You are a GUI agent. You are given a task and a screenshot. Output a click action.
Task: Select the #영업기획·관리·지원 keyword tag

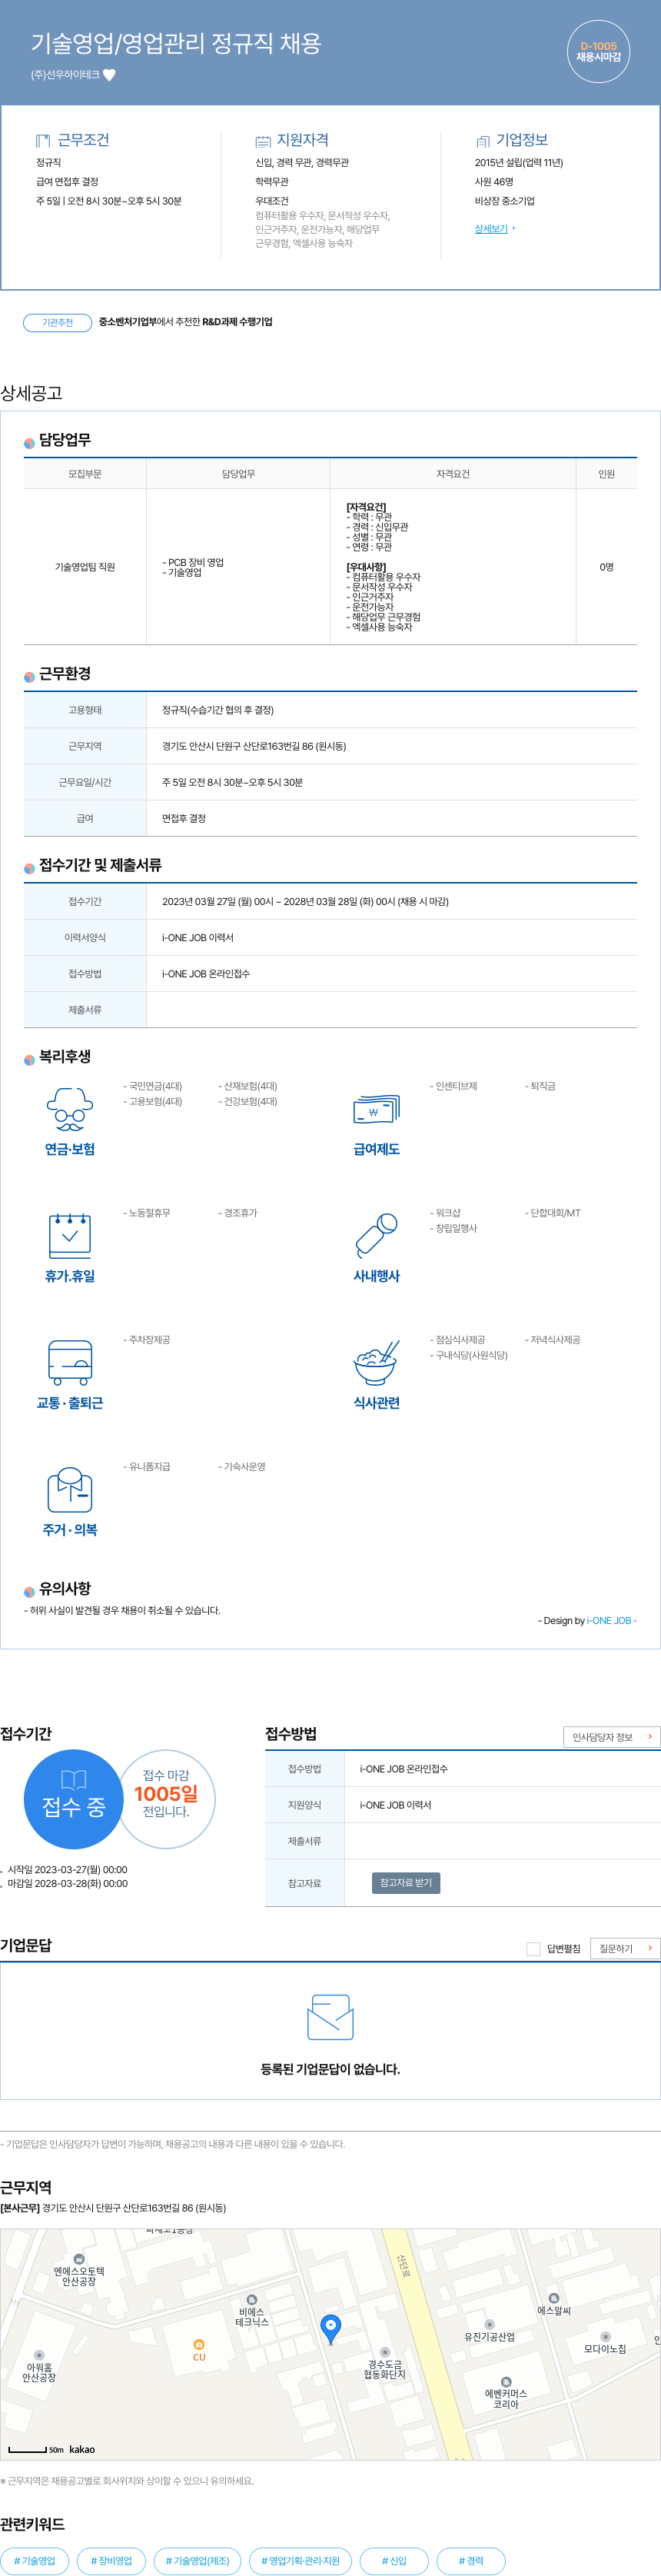click(x=300, y=2560)
